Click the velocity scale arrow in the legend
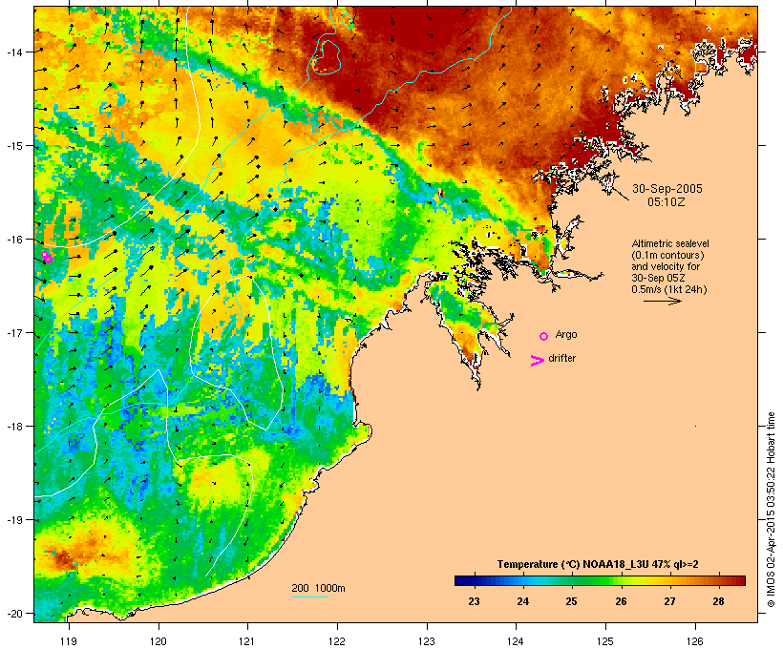The width and height of the screenshot is (783, 649). (662, 301)
